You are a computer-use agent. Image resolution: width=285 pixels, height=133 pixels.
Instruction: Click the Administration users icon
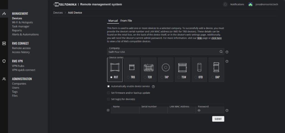point(4,79)
